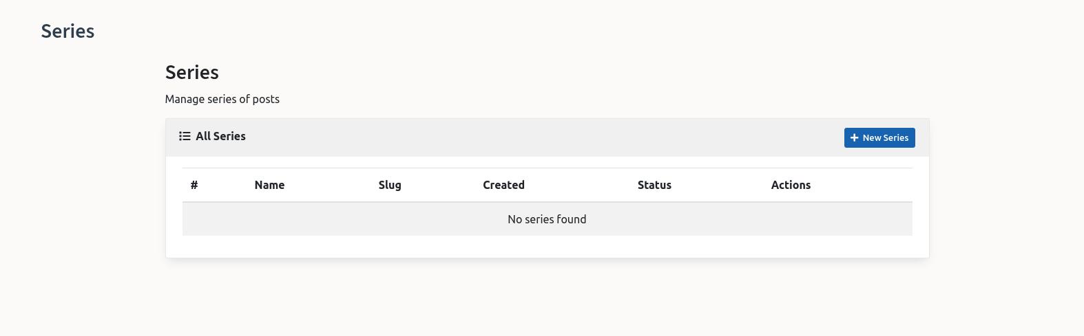Click the gray card header bar's empty middle

[544, 137]
